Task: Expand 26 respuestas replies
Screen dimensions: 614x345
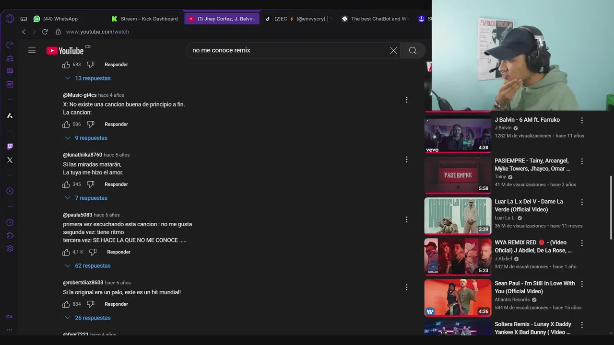Action: pyautogui.click(x=88, y=318)
